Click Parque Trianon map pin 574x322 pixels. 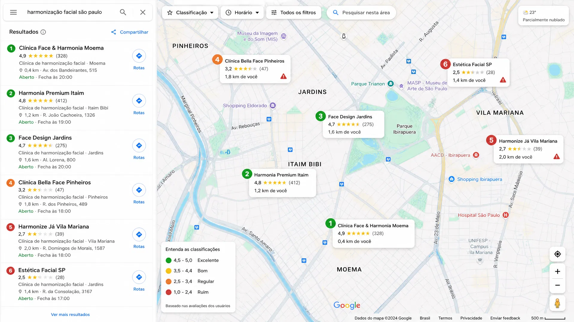pyautogui.click(x=391, y=84)
